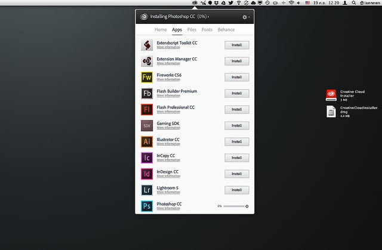The height and width of the screenshot is (250, 382).
Task: Click the volume speaker menu bar icon
Action: click(298, 2)
